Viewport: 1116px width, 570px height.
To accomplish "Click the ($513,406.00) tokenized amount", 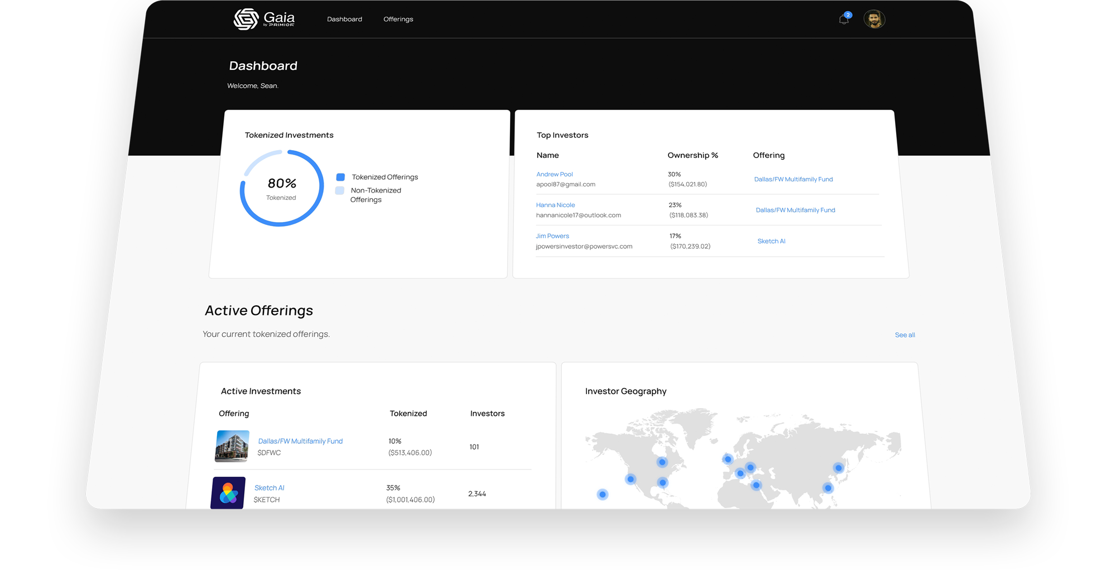I will tap(410, 453).
